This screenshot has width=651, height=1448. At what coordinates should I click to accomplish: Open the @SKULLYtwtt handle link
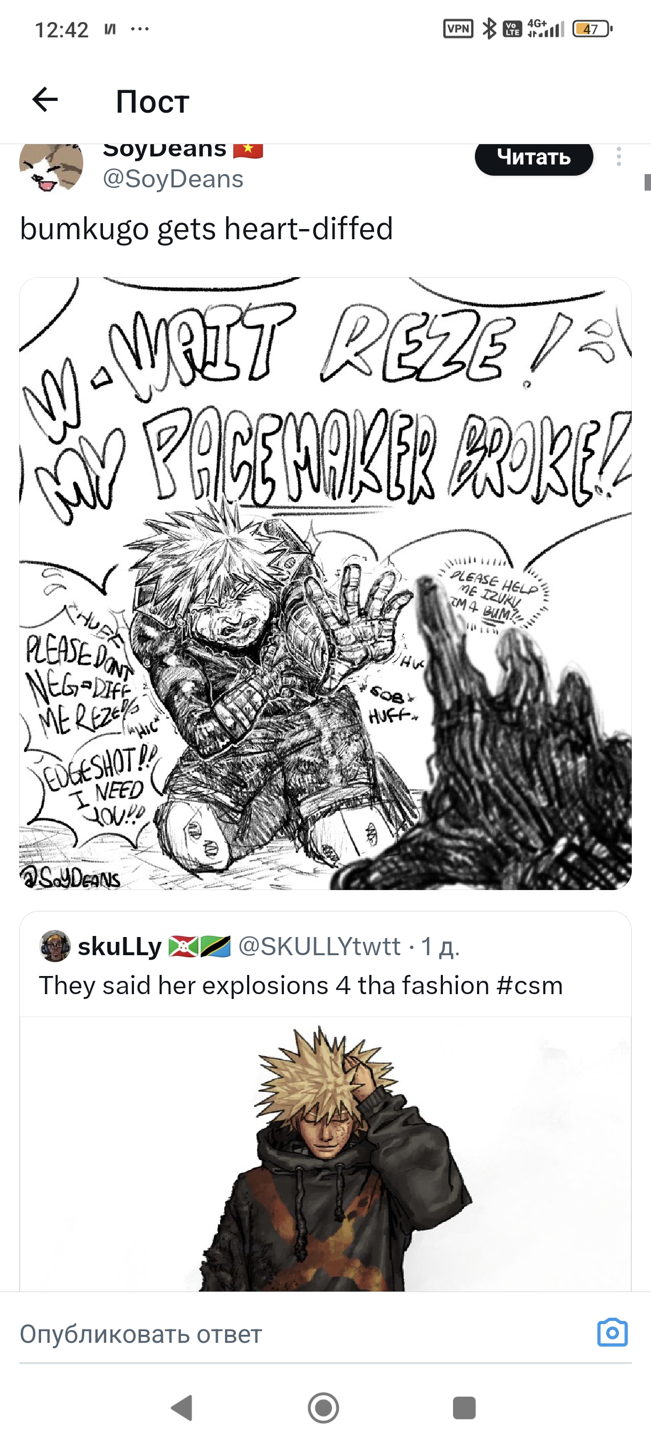pos(320,947)
